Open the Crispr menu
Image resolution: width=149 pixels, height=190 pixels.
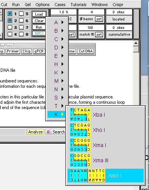pyautogui.click(x=118, y=5)
